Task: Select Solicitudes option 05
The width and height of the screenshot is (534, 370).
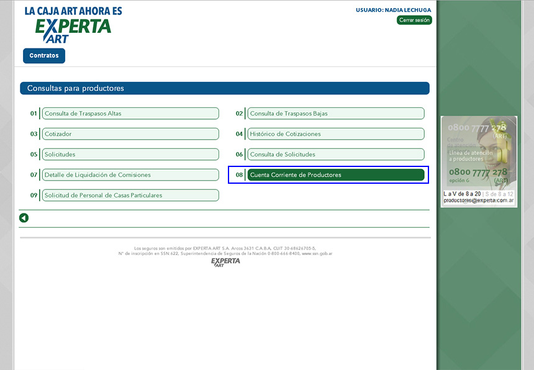Action: (130, 154)
